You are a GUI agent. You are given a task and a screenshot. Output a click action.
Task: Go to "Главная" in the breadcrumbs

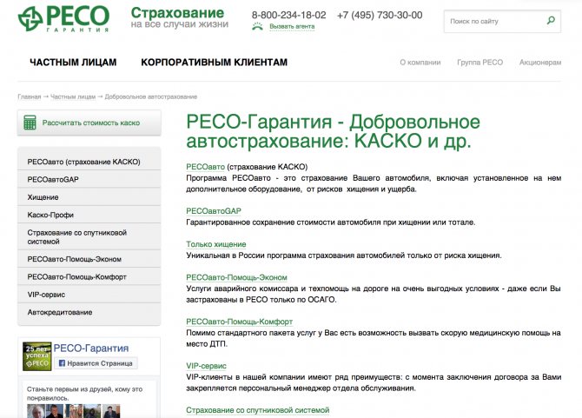point(29,96)
